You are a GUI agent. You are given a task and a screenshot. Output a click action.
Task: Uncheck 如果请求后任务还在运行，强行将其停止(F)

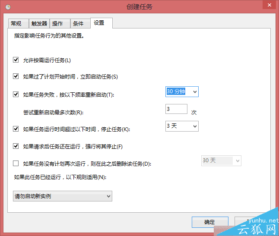pyautogui.click(x=16, y=146)
